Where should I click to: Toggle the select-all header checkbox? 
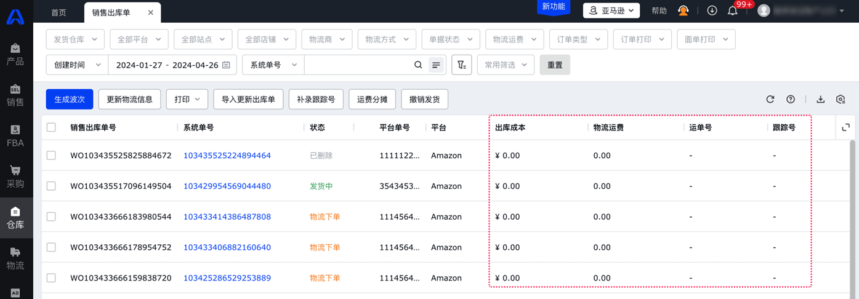pos(51,127)
